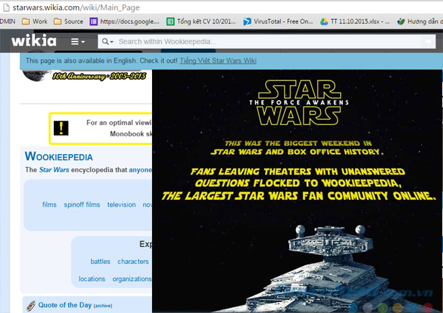Image resolution: width=443 pixels, height=313 pixels.
Task: Click the Death Star wiki logo image
Action: (35, 74)
